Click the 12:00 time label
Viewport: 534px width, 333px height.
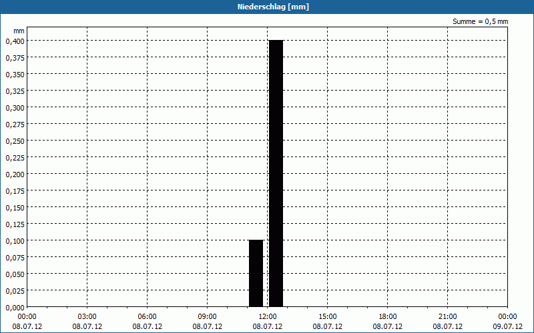[268, 317]
